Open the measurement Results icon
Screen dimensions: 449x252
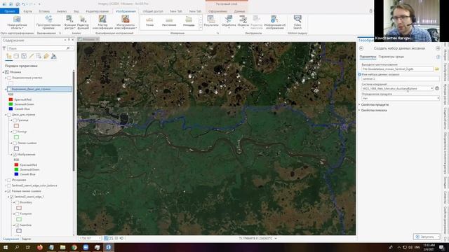coord(211,20)
